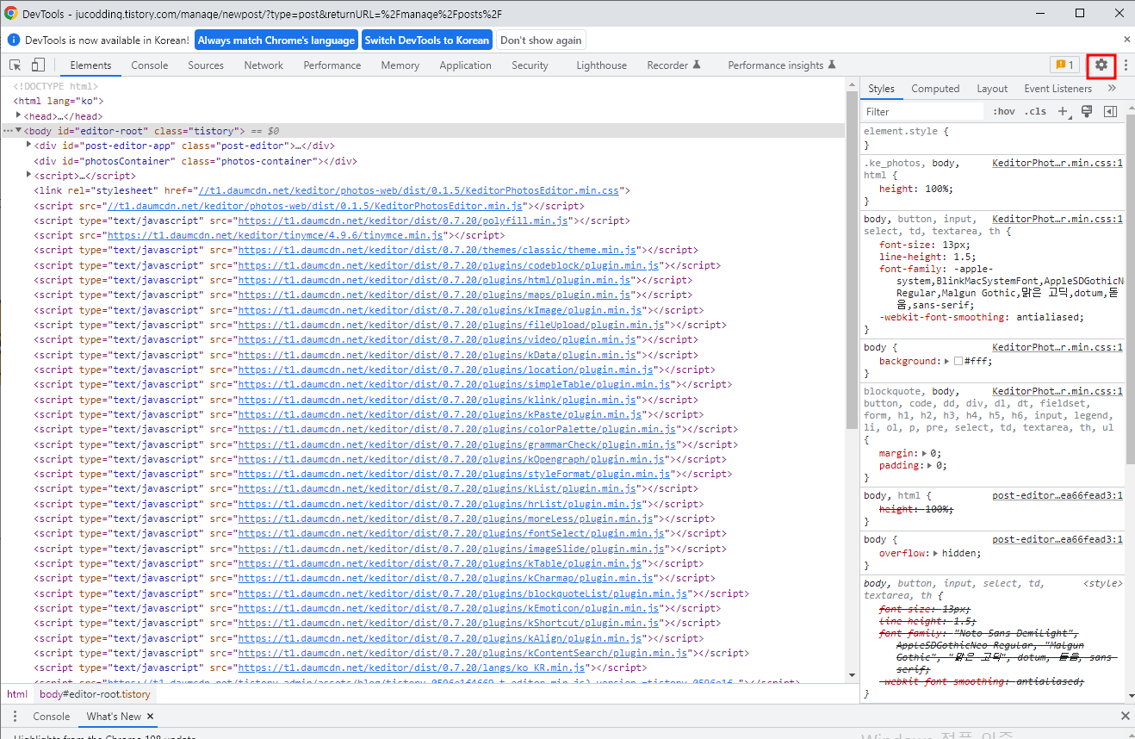
Task: Click the #fff background color swatch
Action: 958,362
